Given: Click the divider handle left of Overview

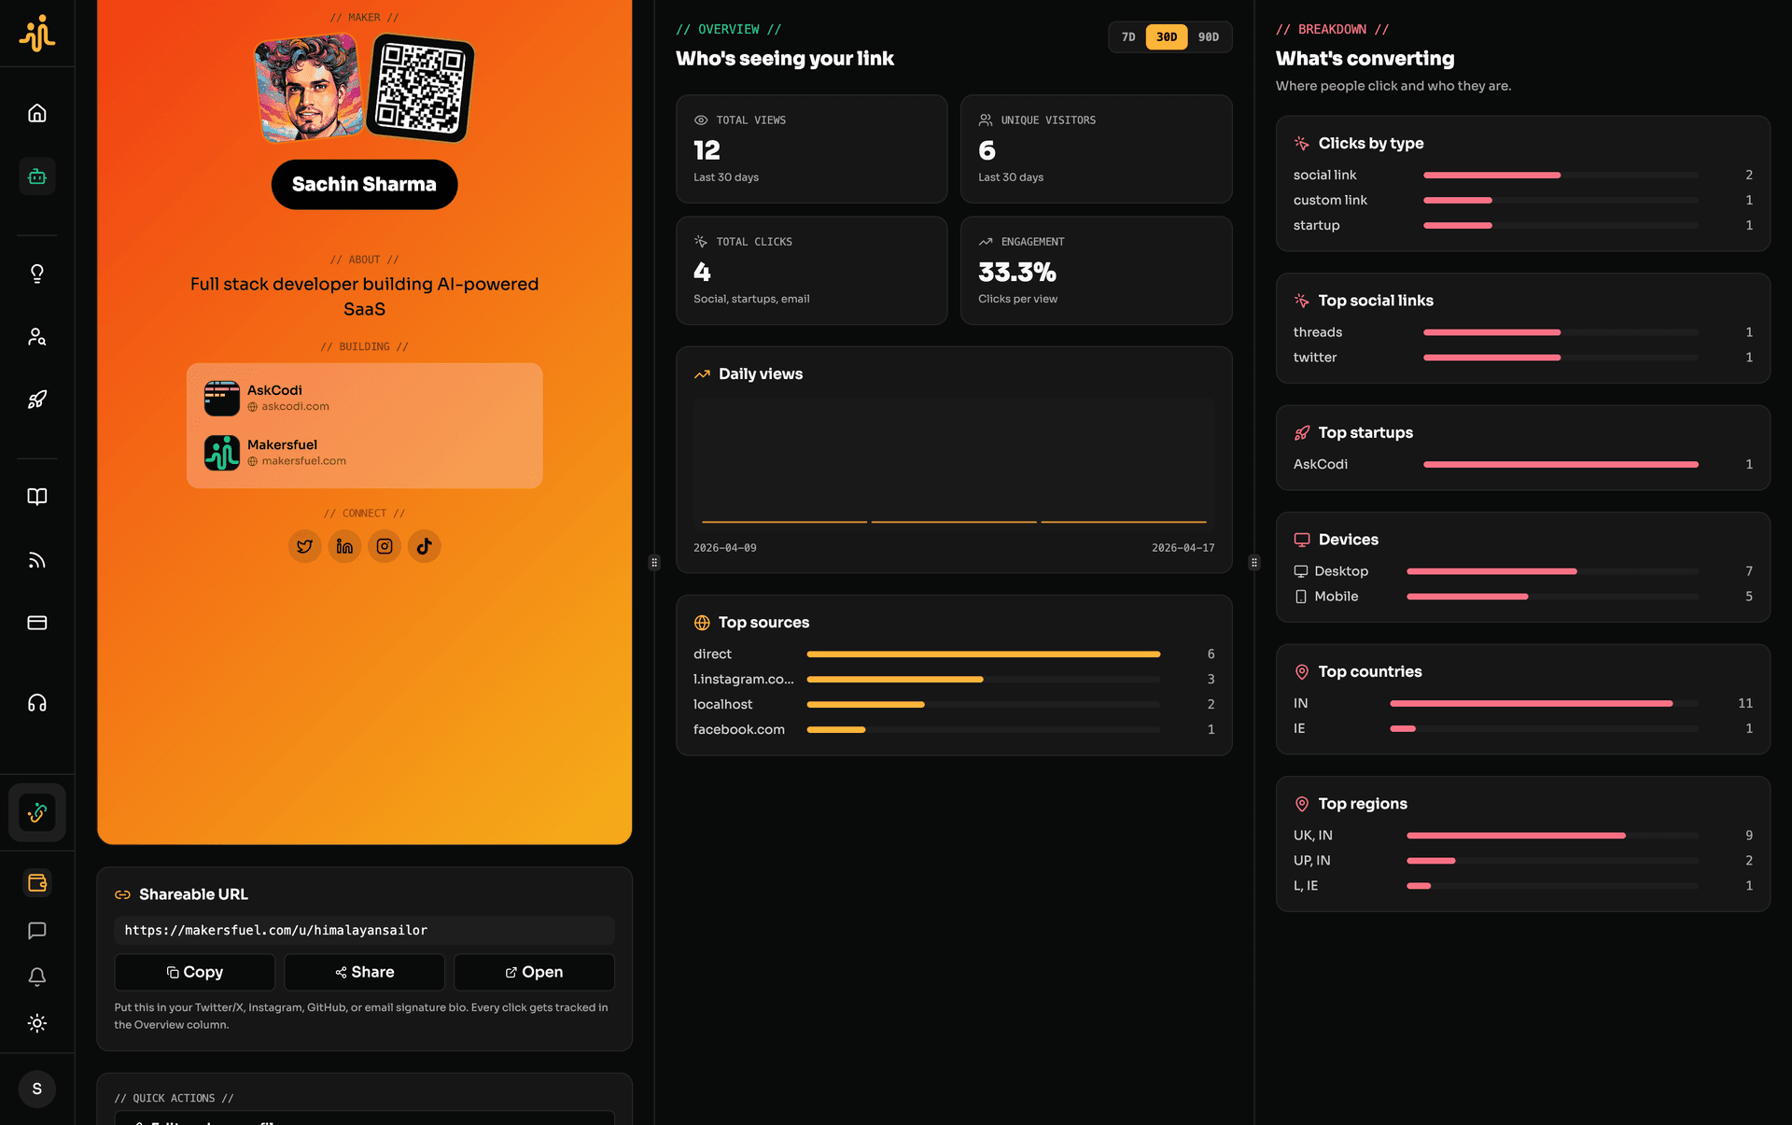Looking at the screenshot, I should click(x=654, y=563).
